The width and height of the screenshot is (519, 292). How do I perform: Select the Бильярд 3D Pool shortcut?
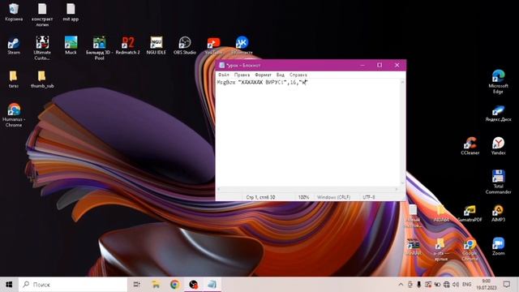click(99, 48)
